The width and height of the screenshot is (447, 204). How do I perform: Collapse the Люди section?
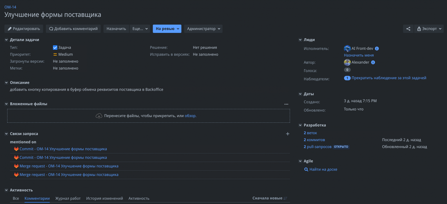click(x=300, y=40)
